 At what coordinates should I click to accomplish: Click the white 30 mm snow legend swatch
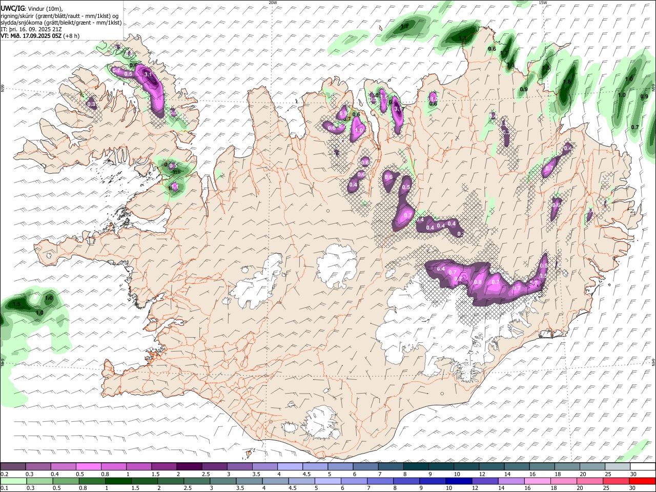pyautogui.click(x=643, y=466)
